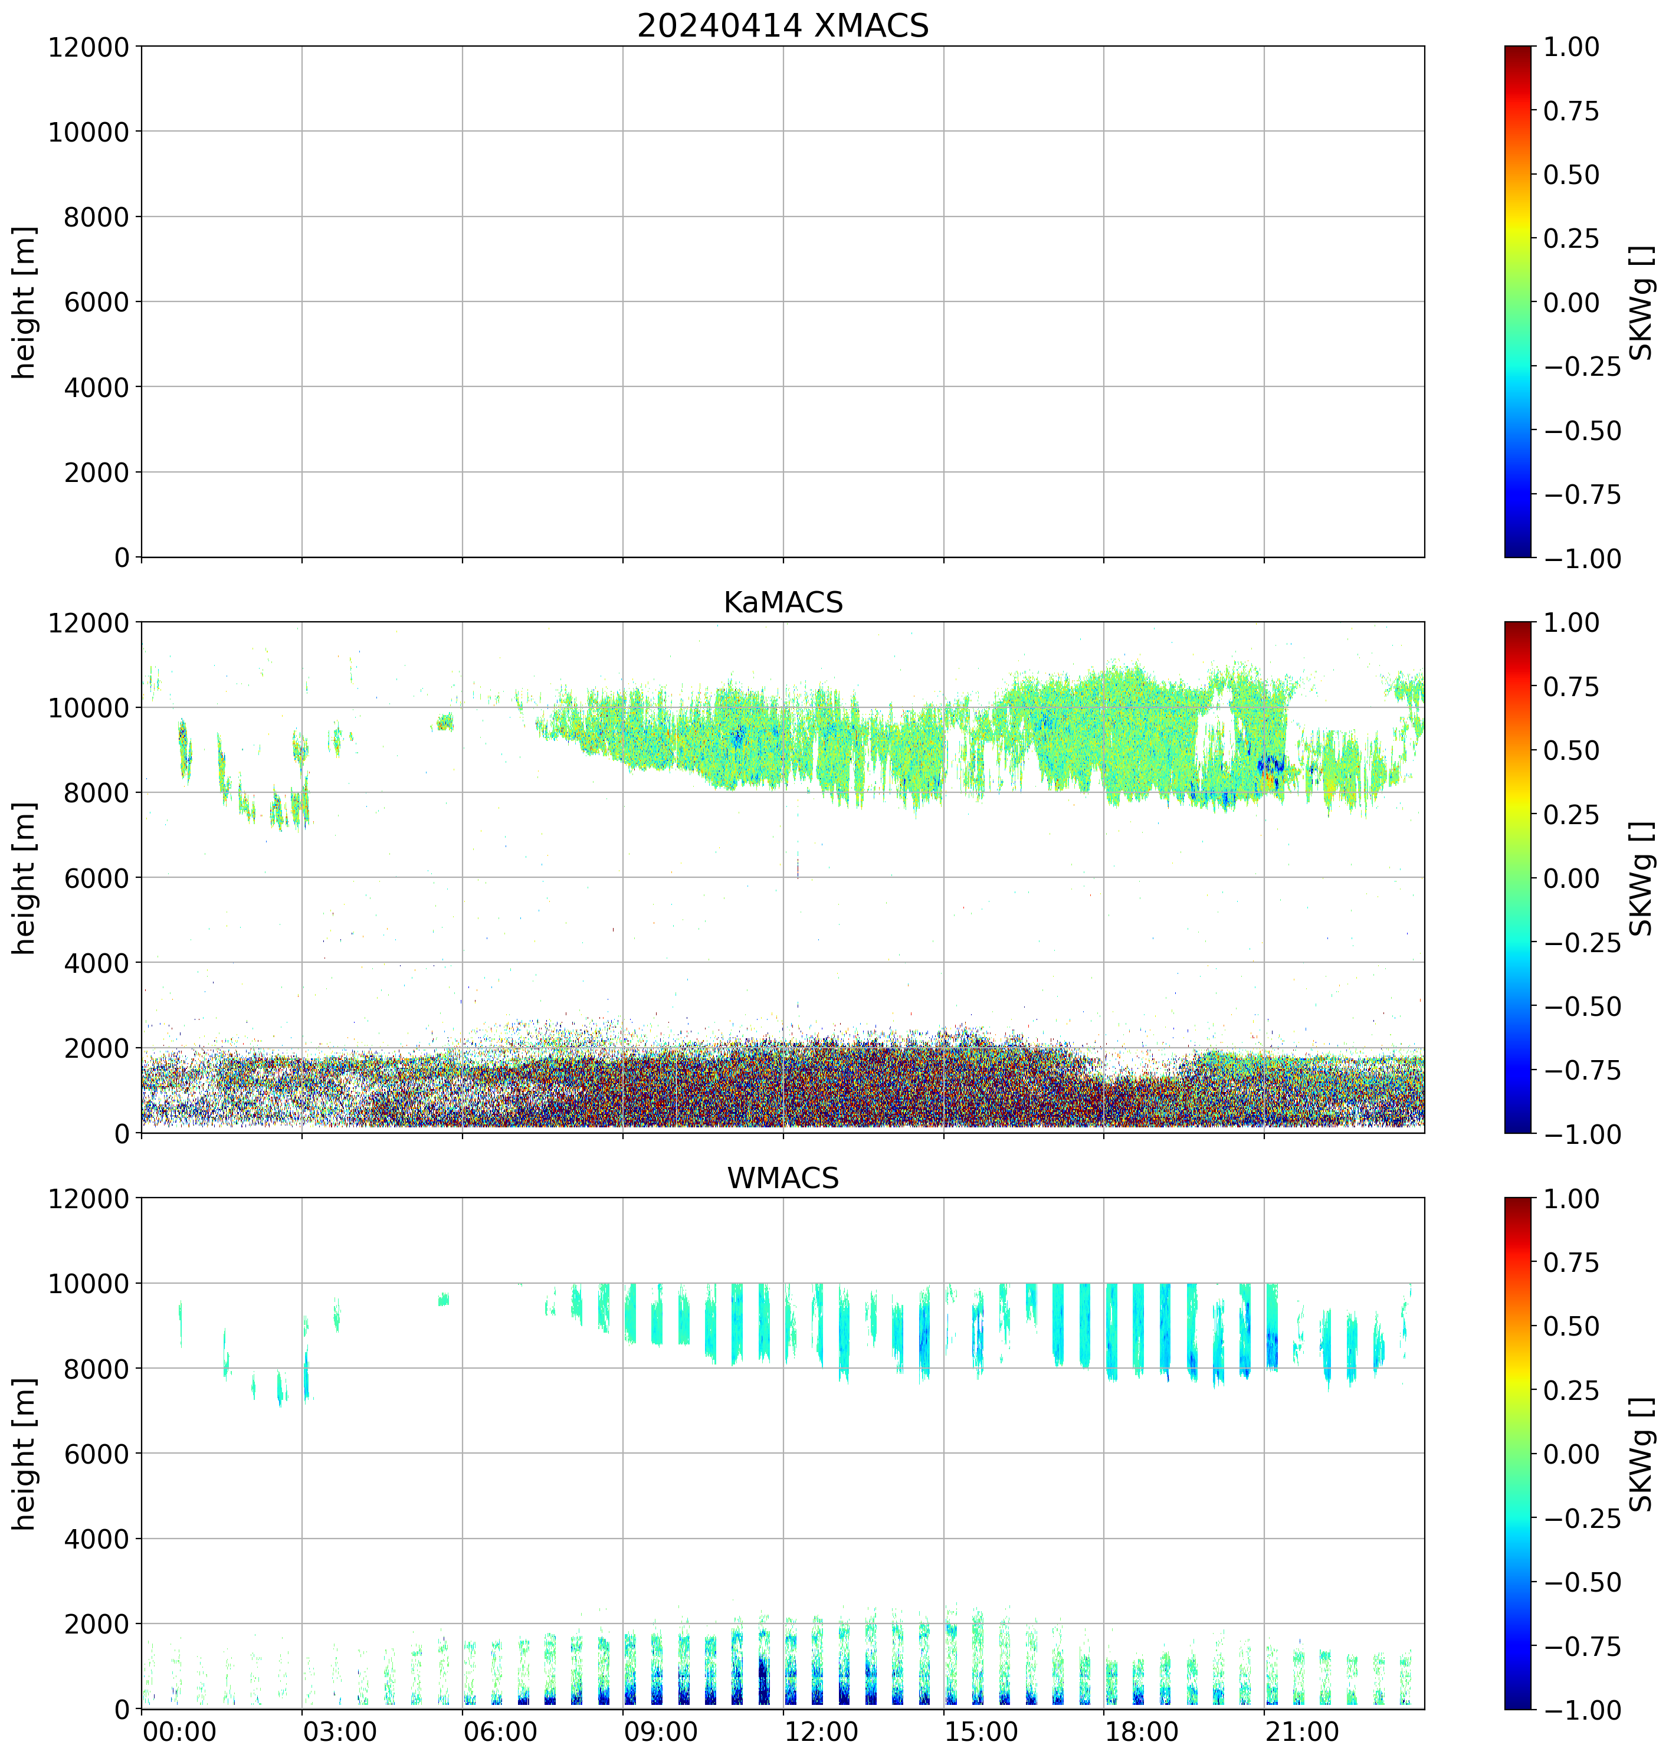
Task: Click the KaMACS panel colorbar
Action: (1518, 877)
